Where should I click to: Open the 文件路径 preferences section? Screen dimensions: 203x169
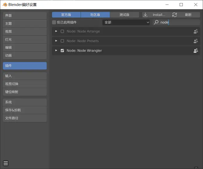pos(25,118)
